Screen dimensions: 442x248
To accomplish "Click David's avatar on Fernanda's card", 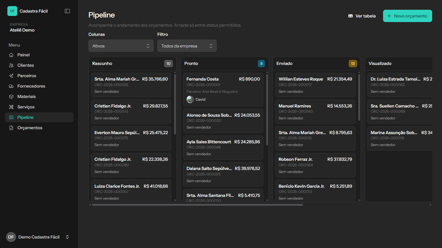I will [190, 100].
